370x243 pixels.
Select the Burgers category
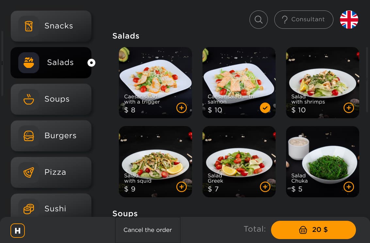pos(51,136)
